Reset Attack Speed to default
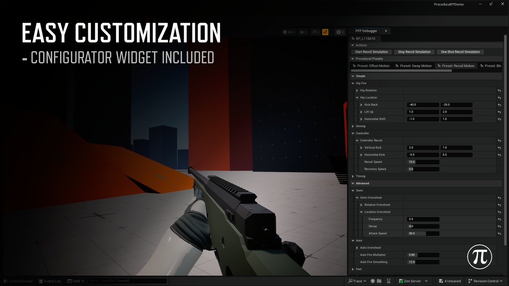The height and width of the screenshot is (286, 509). coord(499,234)
